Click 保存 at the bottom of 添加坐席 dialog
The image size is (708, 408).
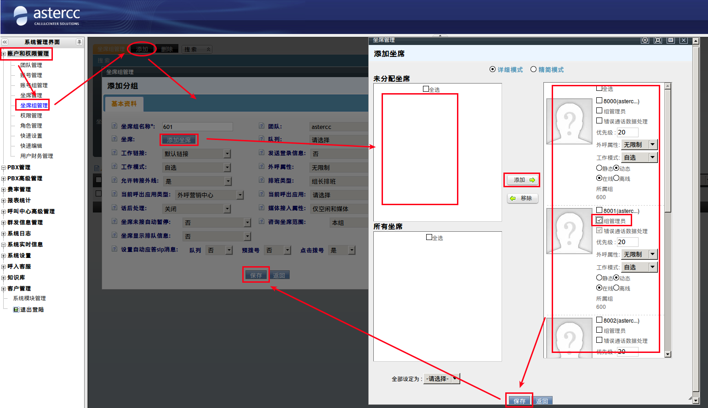(x=519, y=401)
